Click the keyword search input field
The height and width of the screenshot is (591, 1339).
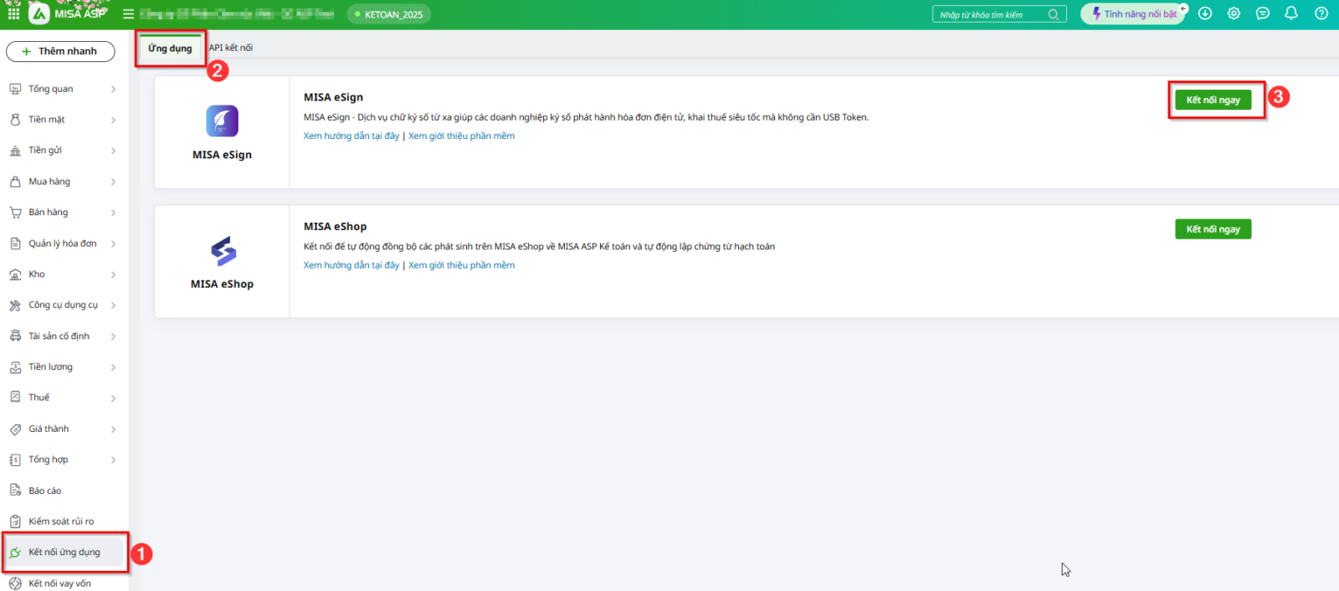(x=991, y=14)
